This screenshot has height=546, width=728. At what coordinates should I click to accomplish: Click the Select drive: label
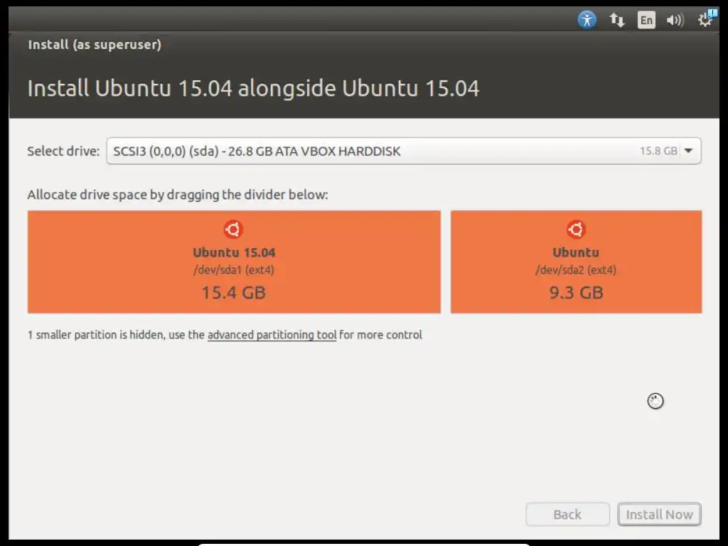(63, 151)
